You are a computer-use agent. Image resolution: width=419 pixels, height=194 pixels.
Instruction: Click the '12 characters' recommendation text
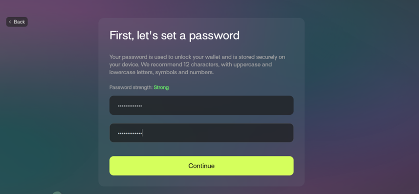197,65
